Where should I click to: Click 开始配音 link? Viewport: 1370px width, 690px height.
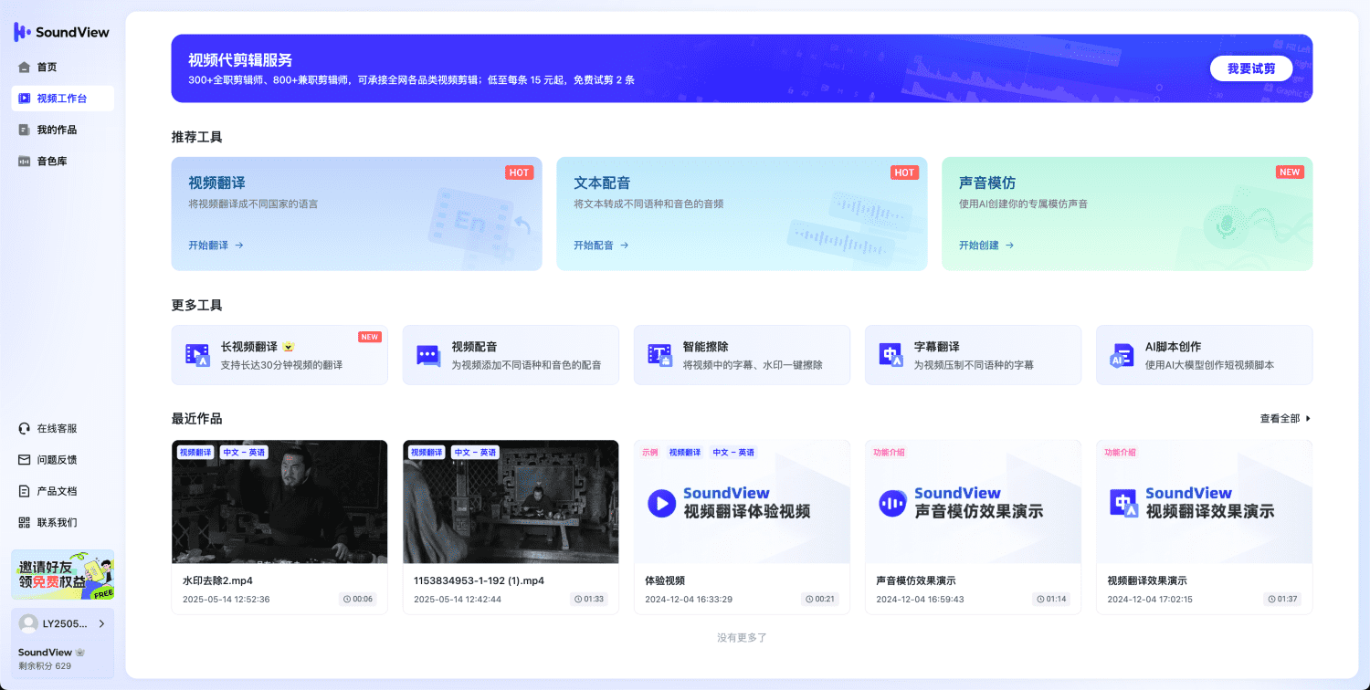[x=601, y=246]
